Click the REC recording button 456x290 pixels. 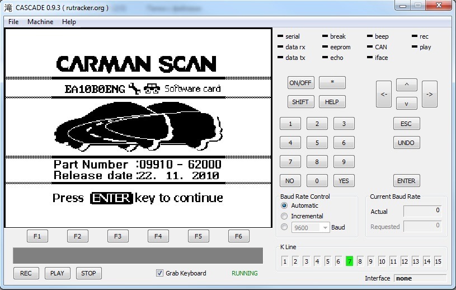26,273
